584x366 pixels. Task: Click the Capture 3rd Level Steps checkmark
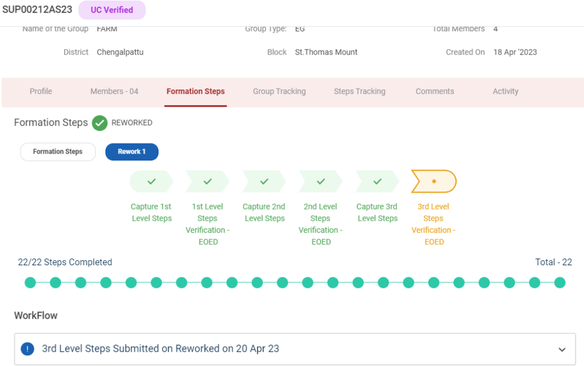pos(377,182)
